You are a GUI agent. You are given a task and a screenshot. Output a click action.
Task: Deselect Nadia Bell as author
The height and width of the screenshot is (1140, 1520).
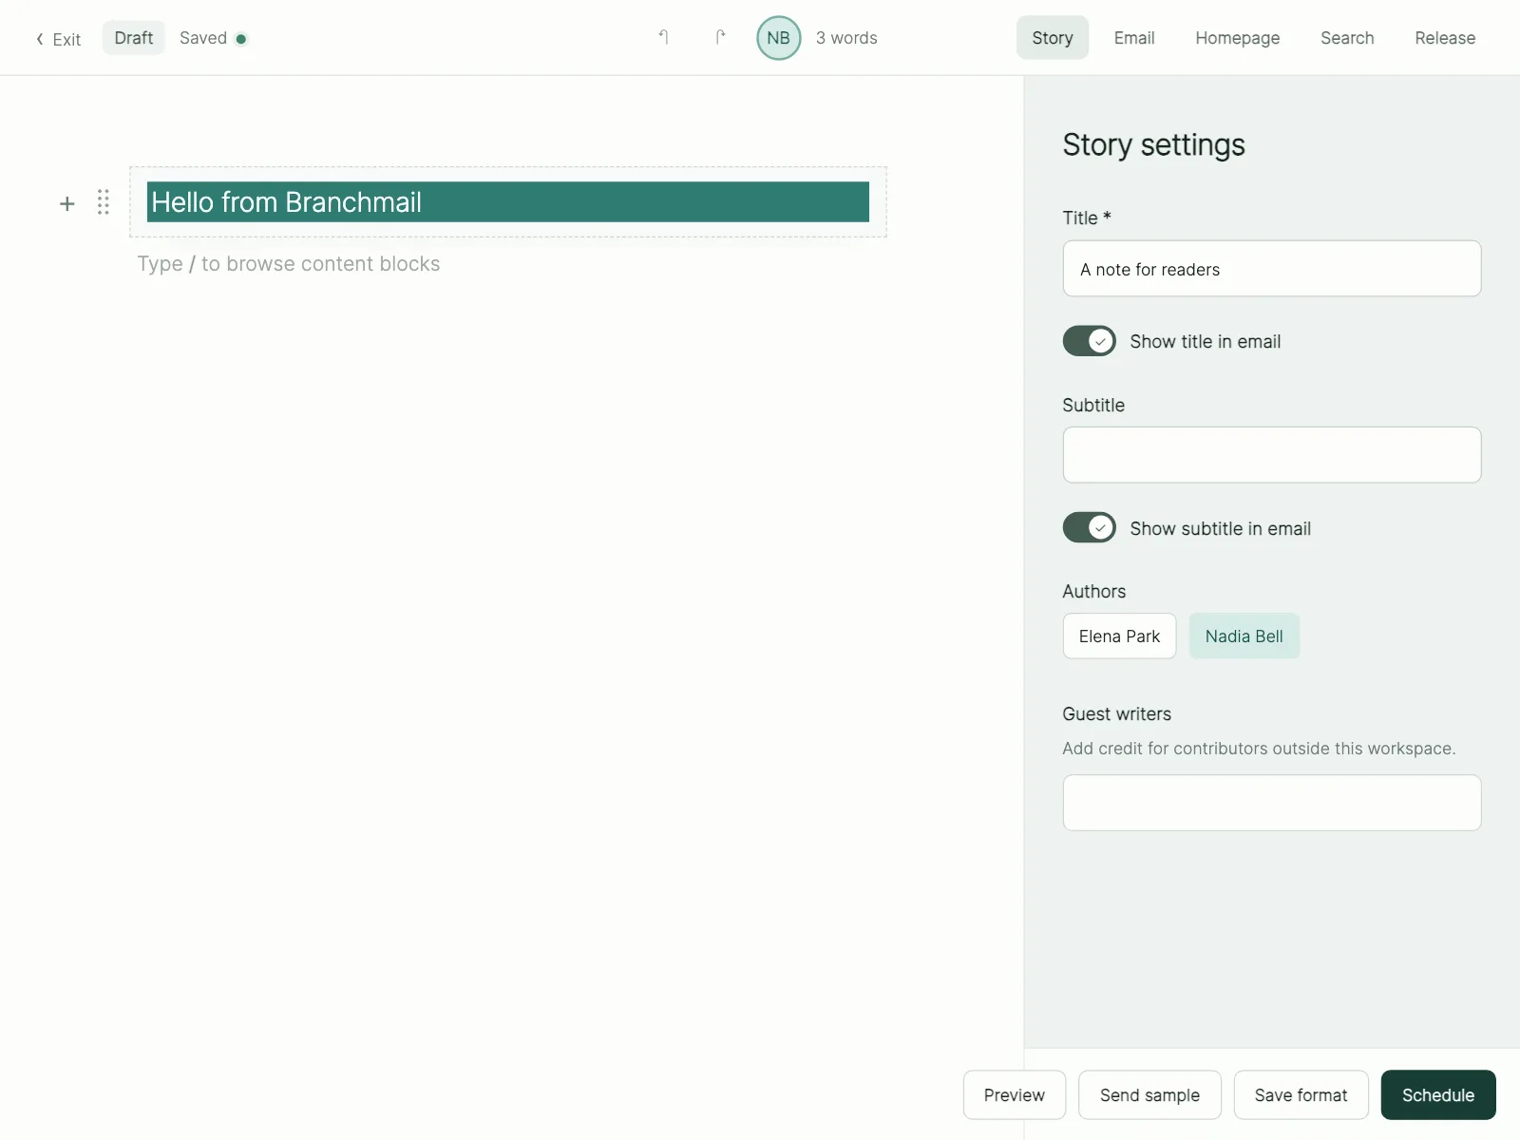coord(1244,636)
